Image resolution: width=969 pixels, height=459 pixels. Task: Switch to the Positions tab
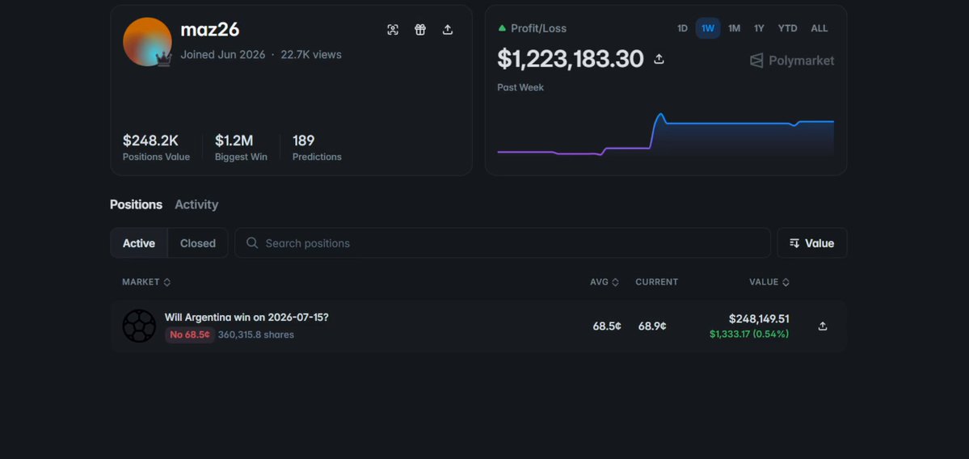coord(136,204)
